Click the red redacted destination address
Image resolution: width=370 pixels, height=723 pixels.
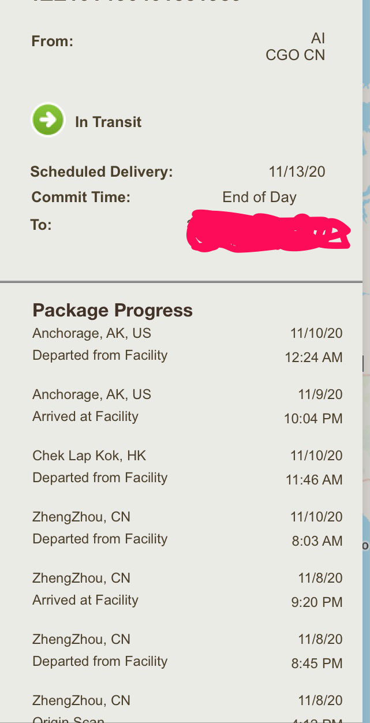click(x=268, y=232)
